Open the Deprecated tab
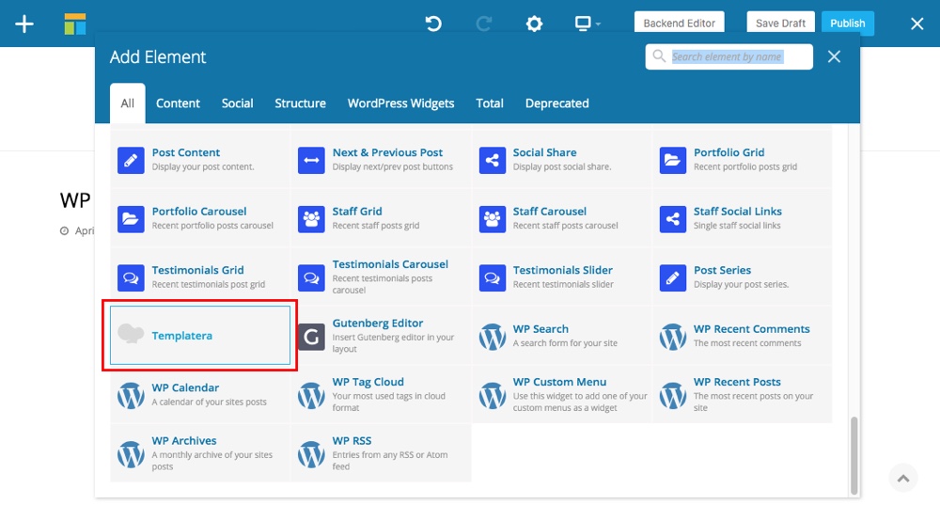940x521 pixels. (556, 103)
